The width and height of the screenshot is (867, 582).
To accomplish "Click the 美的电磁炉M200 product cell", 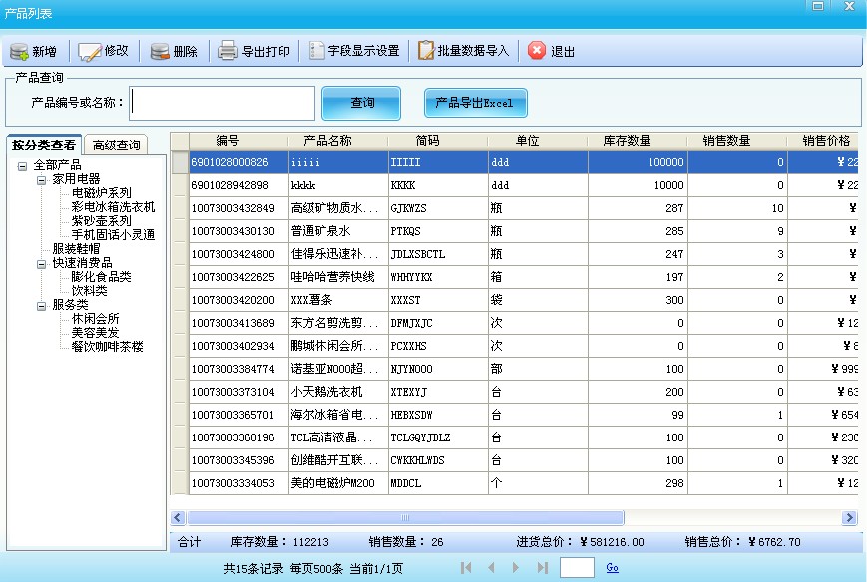I will tap(338, 483).
